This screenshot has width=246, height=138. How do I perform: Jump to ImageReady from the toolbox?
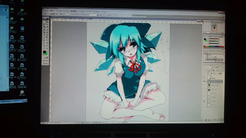point(45,63)
